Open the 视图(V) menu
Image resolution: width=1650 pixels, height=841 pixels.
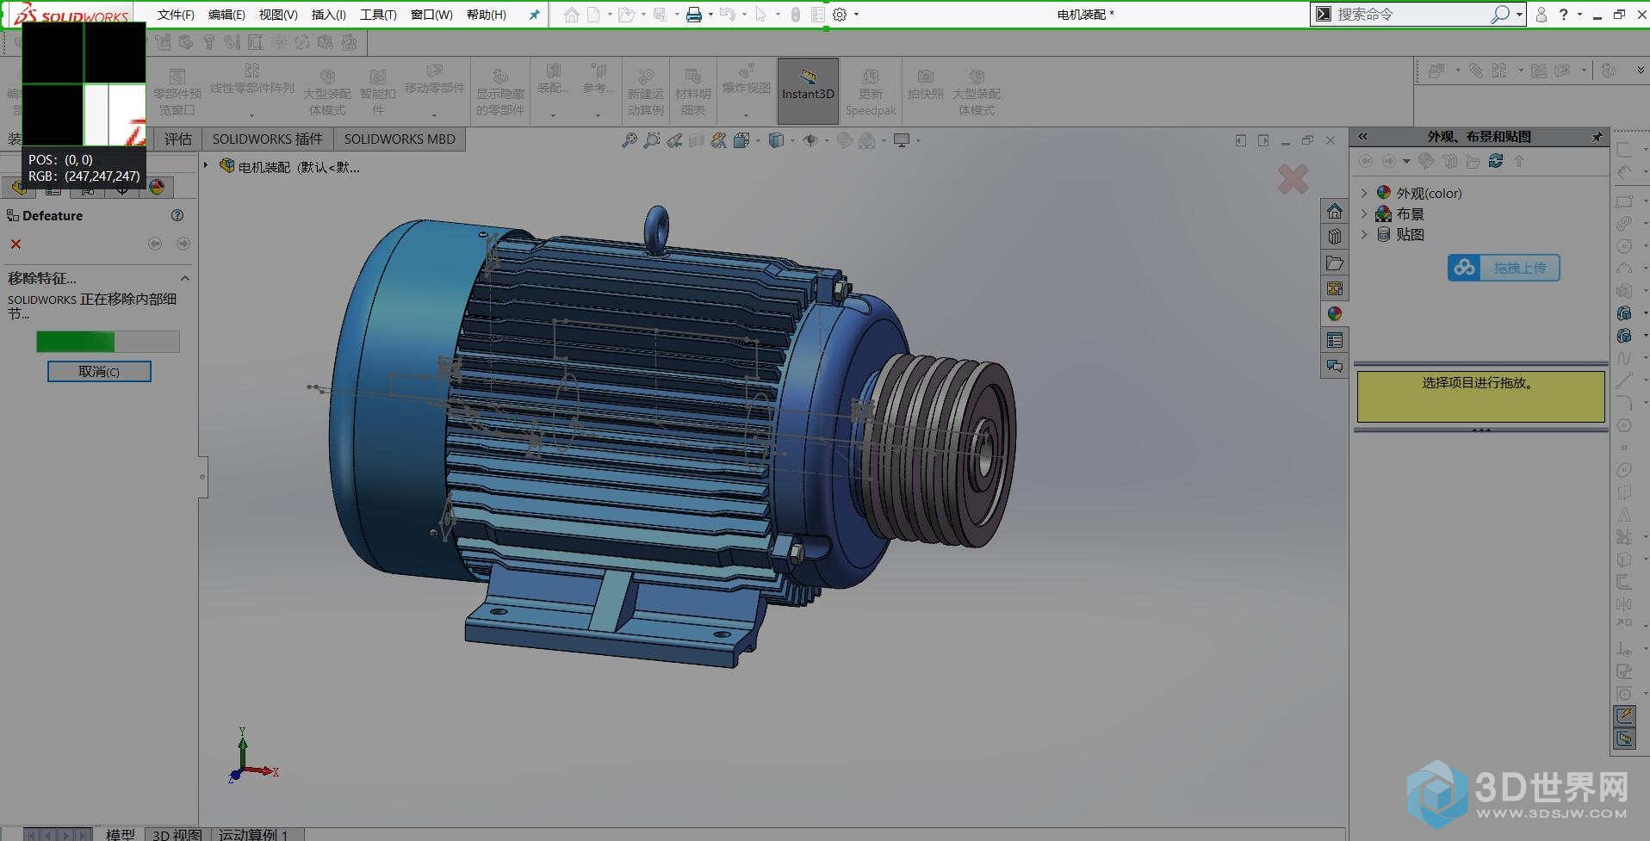(x=278, y=15)
